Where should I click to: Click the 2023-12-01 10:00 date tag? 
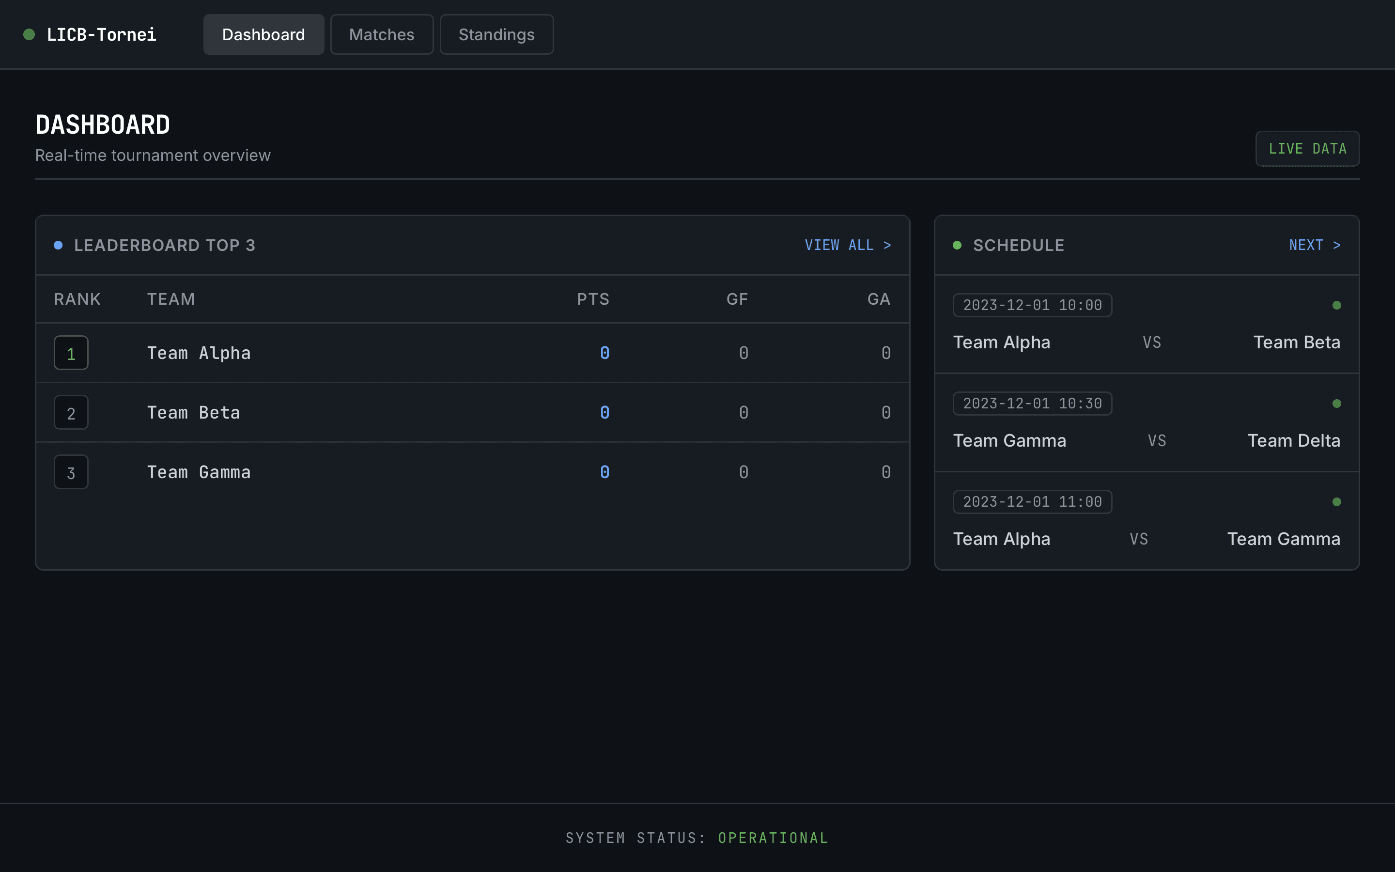(x=1032, y=305)
